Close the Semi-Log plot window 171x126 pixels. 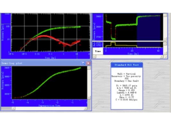tap(88, 63)
